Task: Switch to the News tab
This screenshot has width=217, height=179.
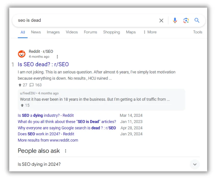Action: (36, 32)
